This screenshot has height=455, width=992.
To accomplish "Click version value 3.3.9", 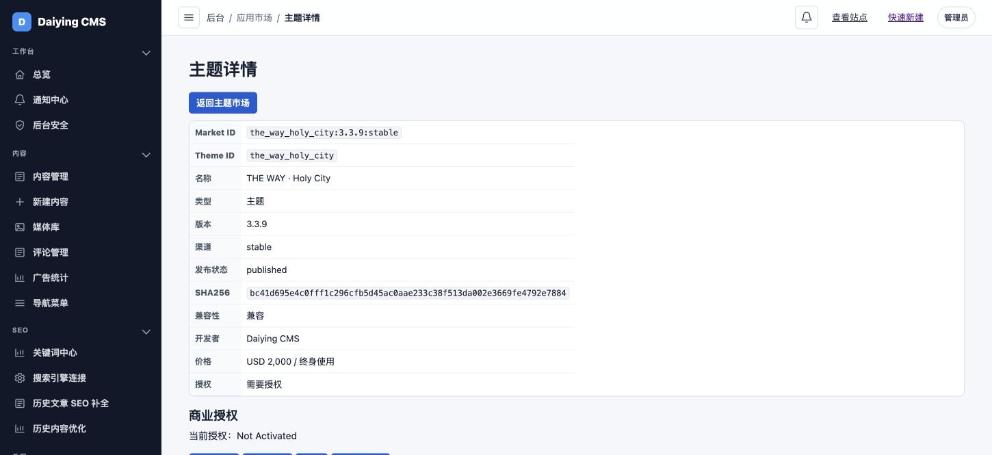I will (257, 224).
